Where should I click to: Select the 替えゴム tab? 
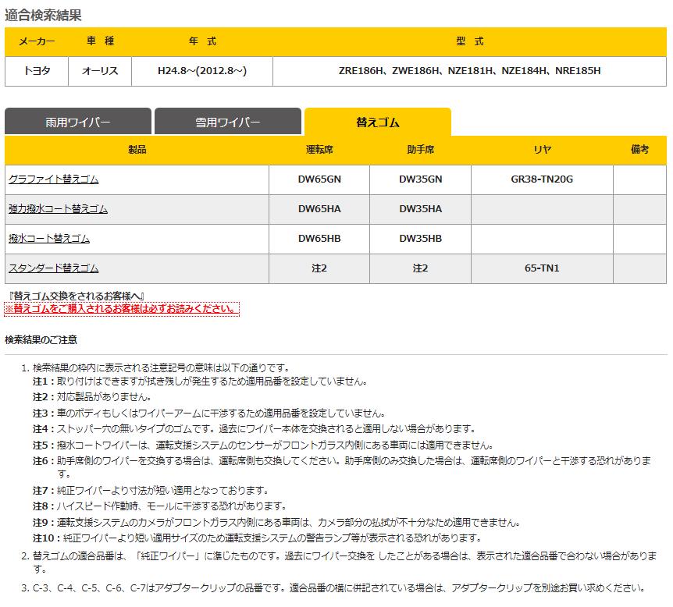(377, 122)
